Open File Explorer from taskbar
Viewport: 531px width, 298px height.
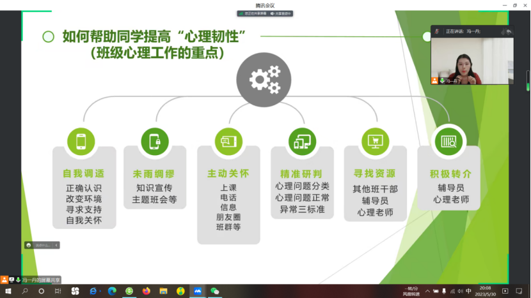click(x=163, y=291)
